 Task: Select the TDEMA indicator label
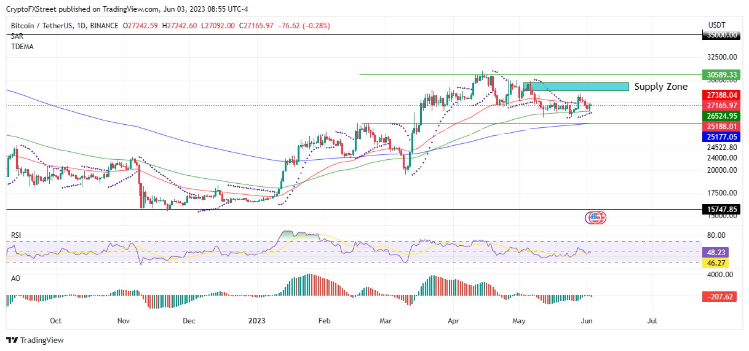[21, 47]
